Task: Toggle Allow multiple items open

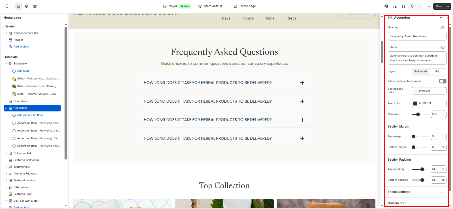Action: pos(443,81)
